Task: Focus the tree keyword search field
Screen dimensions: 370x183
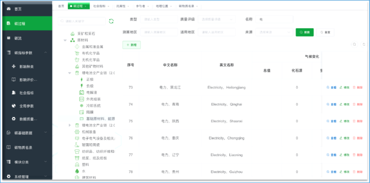Action: click(x=82, y=21)
